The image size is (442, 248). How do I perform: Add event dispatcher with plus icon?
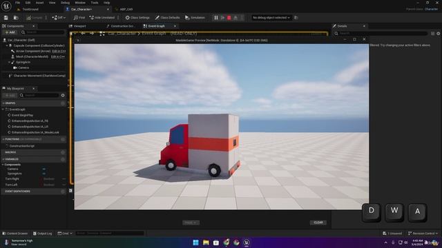[x=63, y=192]
